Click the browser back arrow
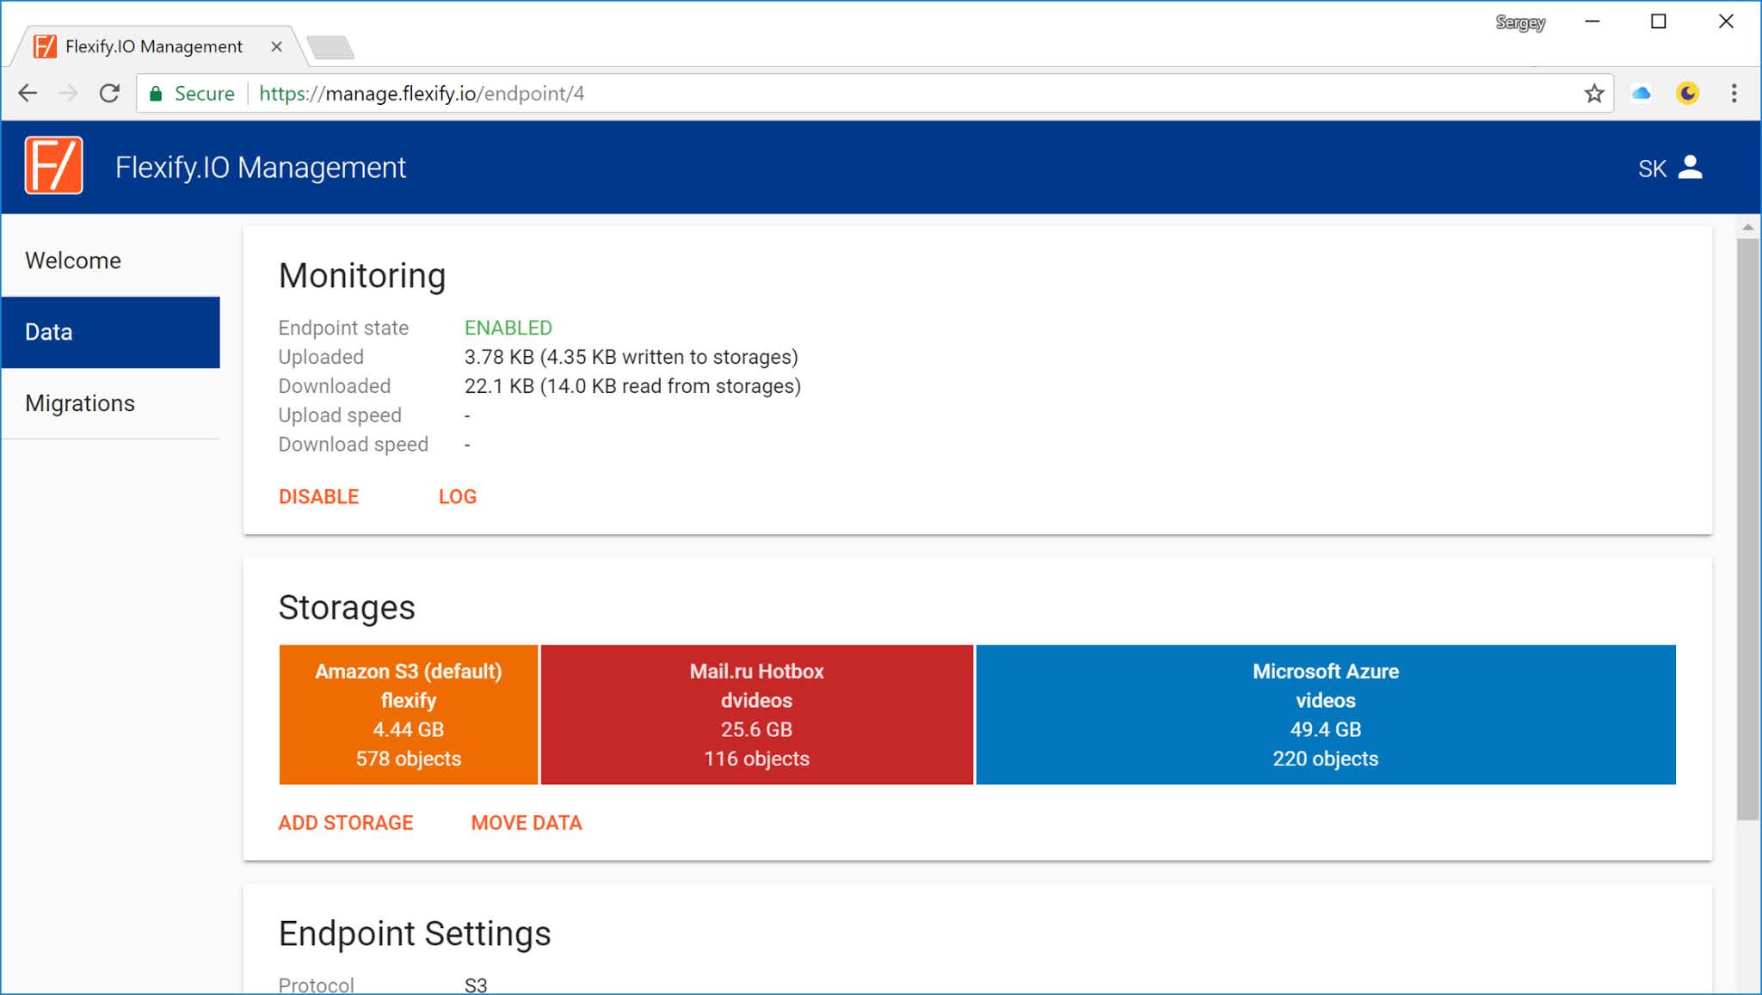Screen dimensions: 1762x995 (x=28, y=93)
